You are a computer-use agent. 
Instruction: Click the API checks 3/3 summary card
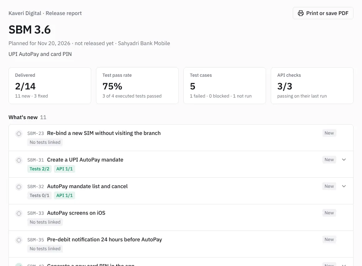click(x=312, y=86)
